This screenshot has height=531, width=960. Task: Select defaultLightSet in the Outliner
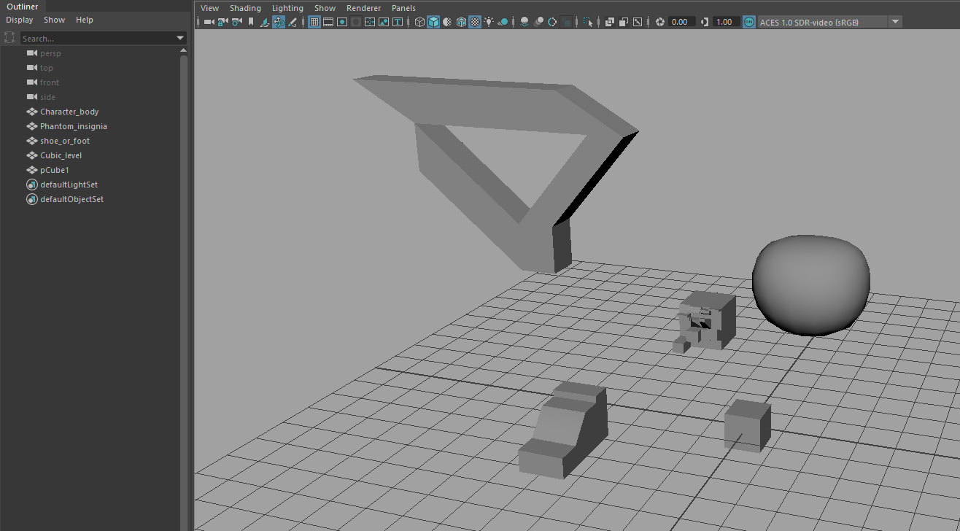(69, 185)
